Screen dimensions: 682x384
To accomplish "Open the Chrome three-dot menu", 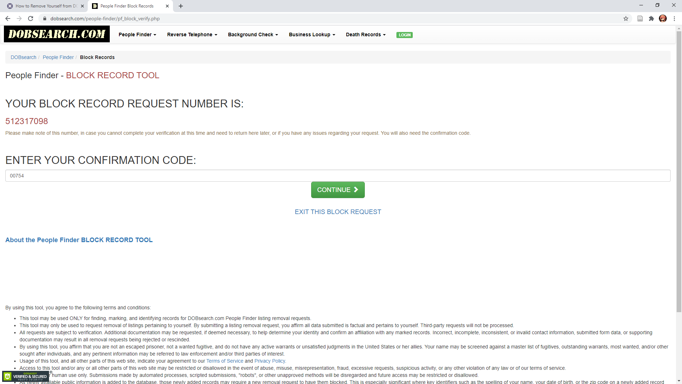I will point(674,18).
